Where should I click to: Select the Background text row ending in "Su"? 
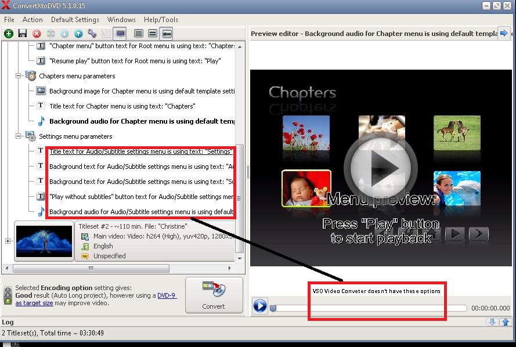click(x=141, y=182)
